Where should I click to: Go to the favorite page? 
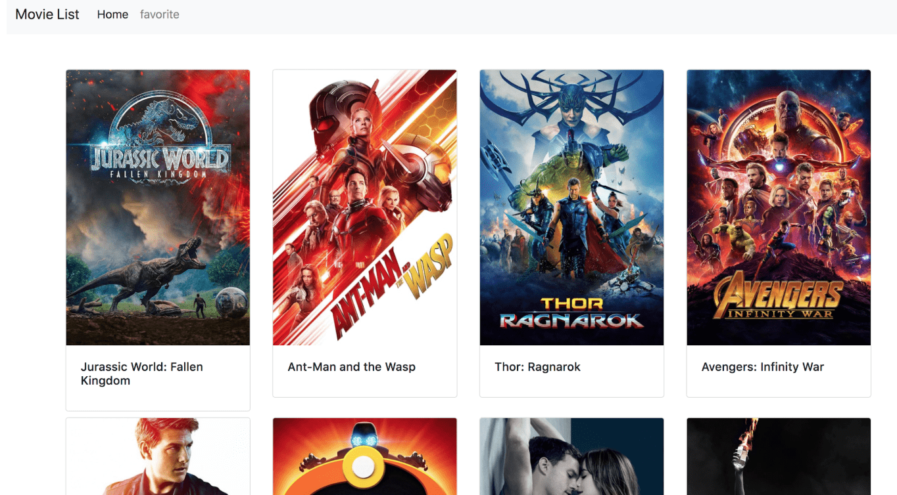[x=160, y=14]
